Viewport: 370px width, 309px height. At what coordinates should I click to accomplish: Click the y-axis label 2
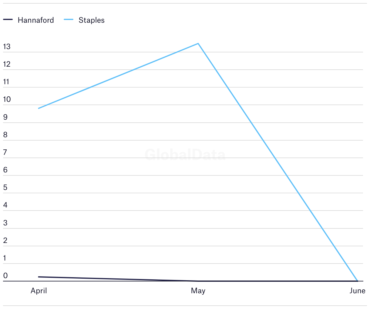(5, 241)
